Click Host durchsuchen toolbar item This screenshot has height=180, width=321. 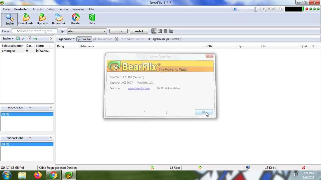click(x=129, y=39)
